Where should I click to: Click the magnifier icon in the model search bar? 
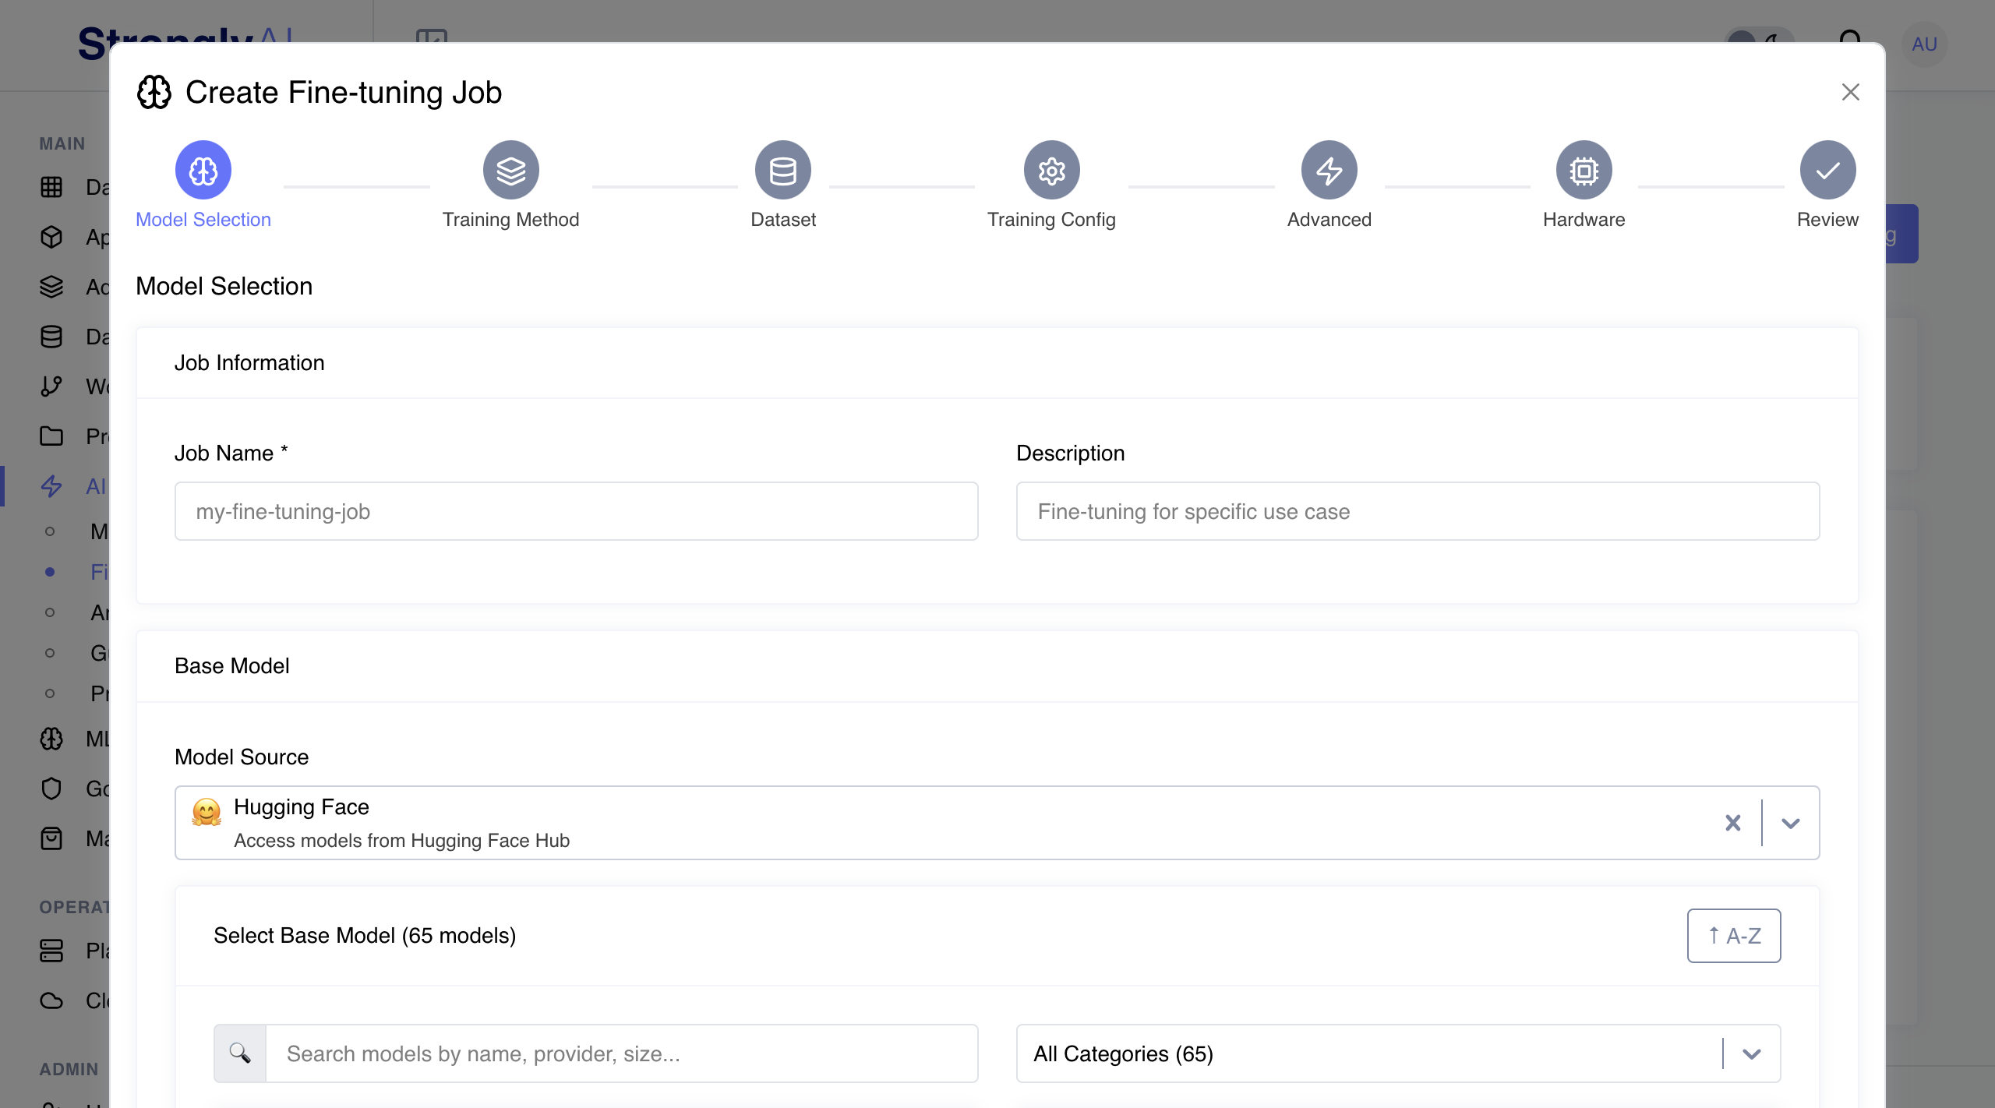[240, 1053]
